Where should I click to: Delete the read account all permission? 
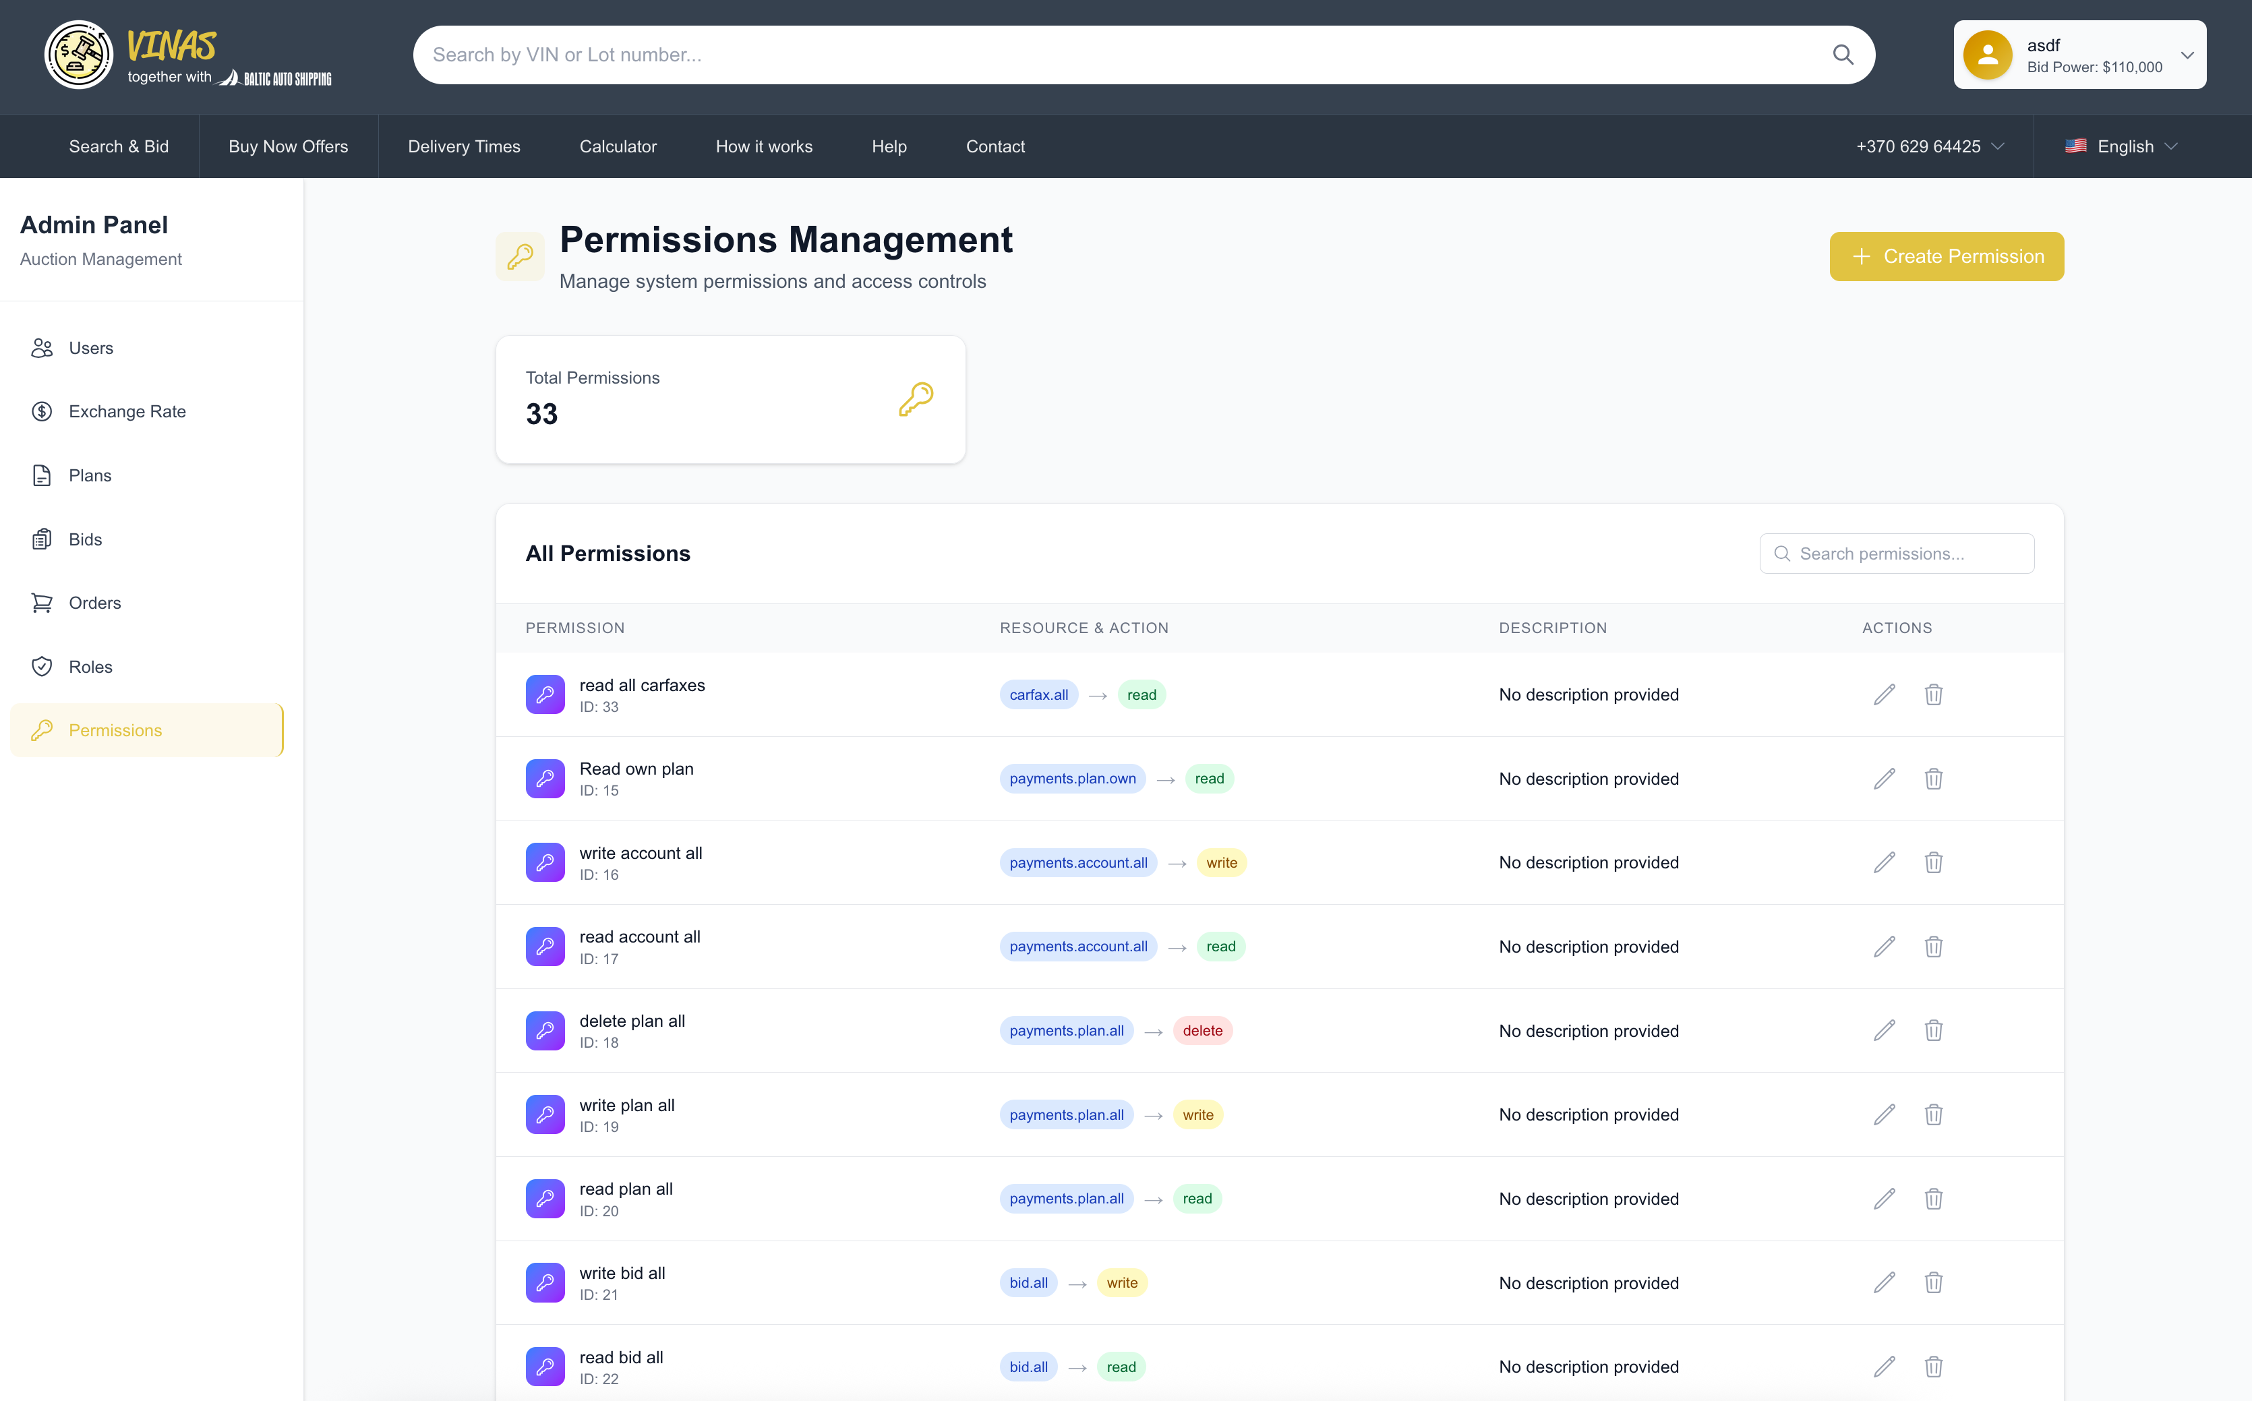coord(1932,947)
